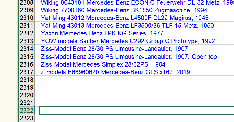
Task: Select row header 2316
Action: click(27, 64)
